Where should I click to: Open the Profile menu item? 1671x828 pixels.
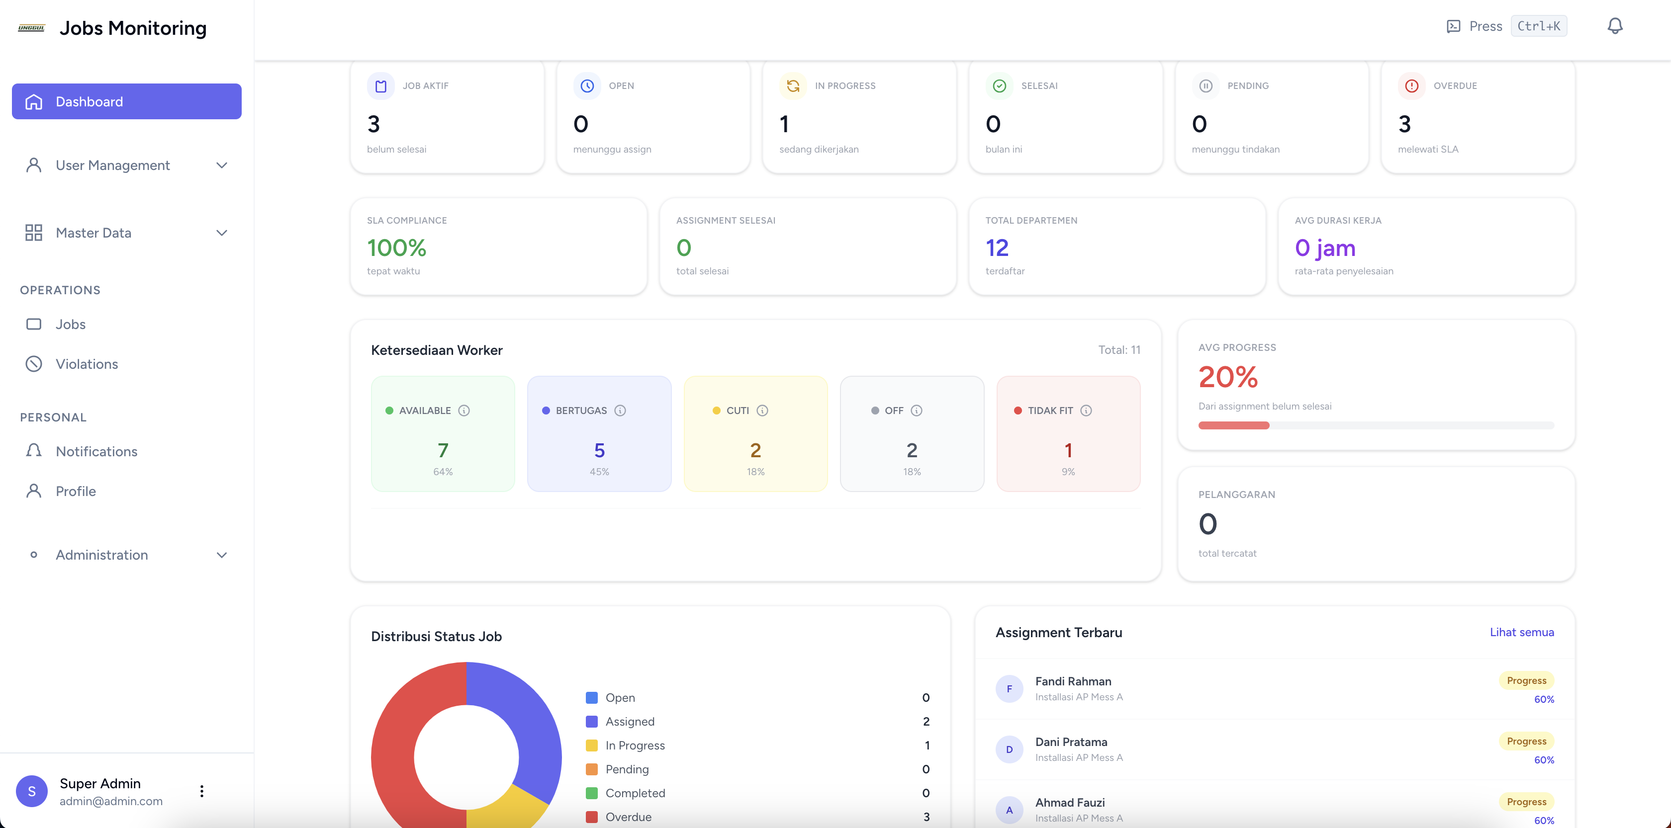[126, 491]
